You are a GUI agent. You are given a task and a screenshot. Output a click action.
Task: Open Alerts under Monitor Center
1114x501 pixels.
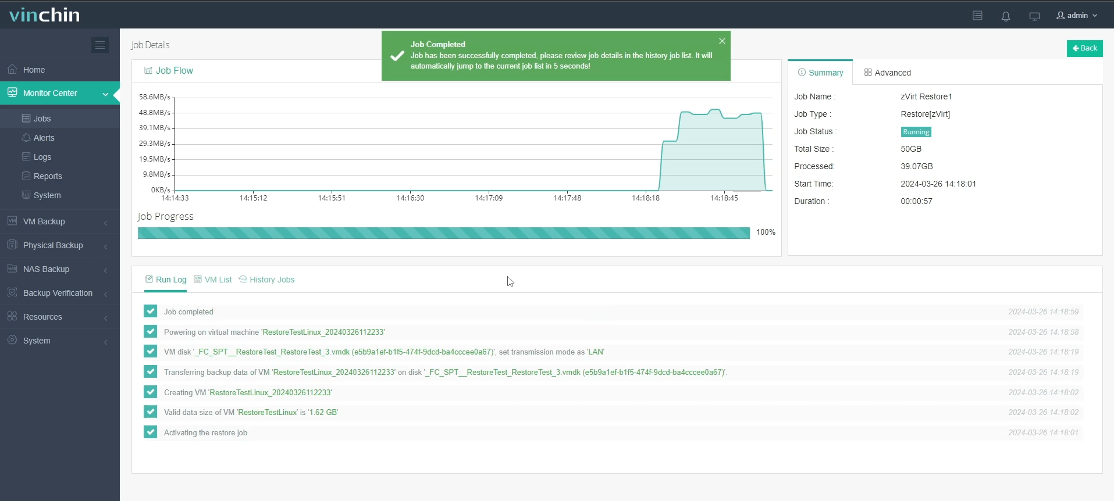point(44,138)
